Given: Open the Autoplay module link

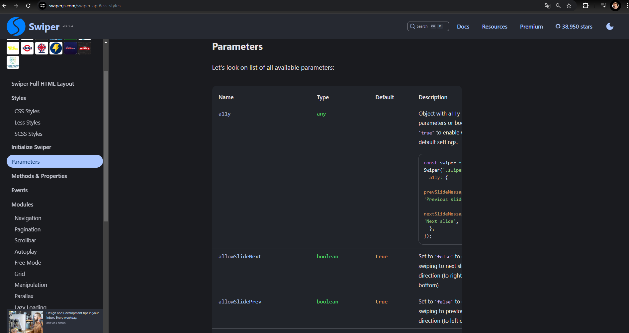Looking at the screenshot, I should pyautogui.click(x=26, y=252).
